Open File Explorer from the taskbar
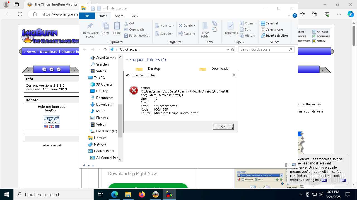The height and width of the screenshot is (200, 357). coord(128,194)
